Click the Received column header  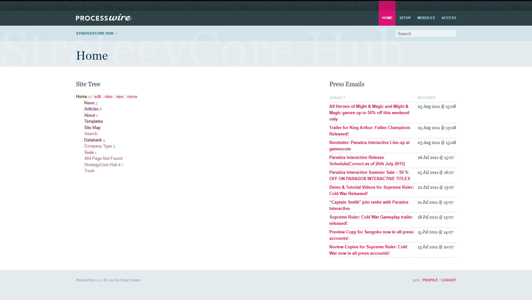(426, 98)
